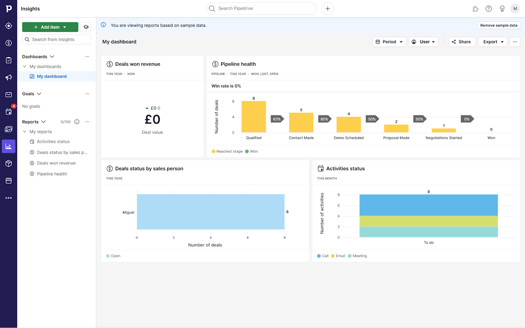The width and height of the screenshot is (525, 328).
Task: Click the sample data info icon
Action: (x=103, y=25)
